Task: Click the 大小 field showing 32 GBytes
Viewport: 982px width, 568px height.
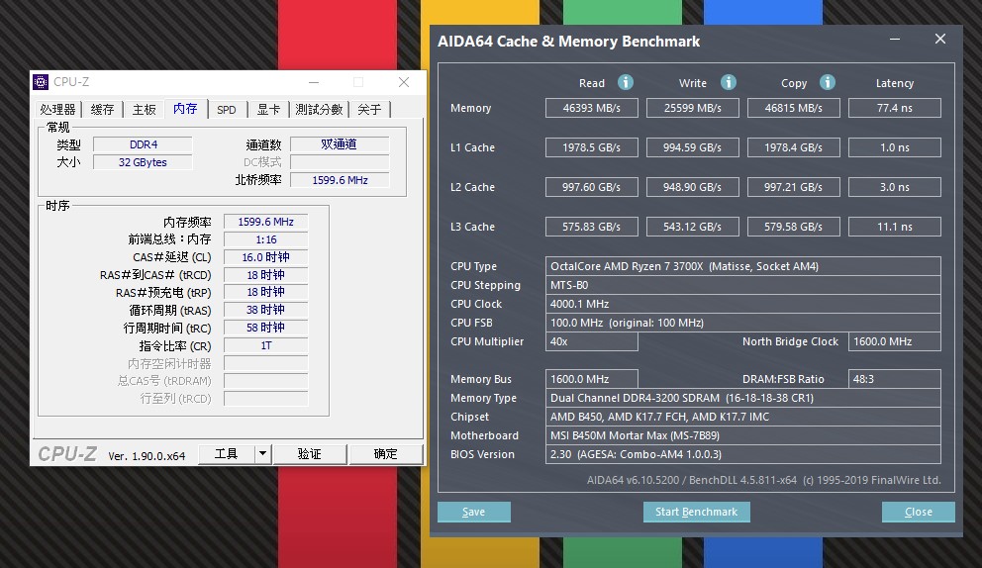Action: 143,162
